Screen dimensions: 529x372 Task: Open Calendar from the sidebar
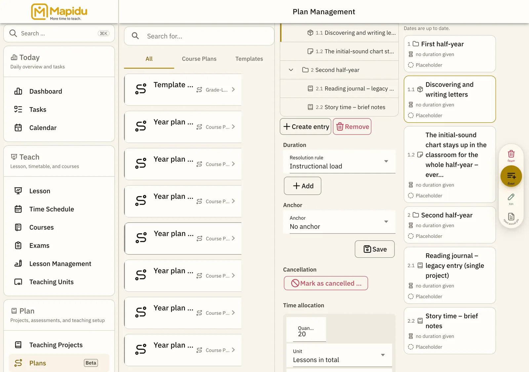pos(59,128)
